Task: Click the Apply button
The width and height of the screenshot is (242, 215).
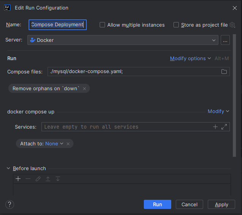Action: tap(221, 204)
